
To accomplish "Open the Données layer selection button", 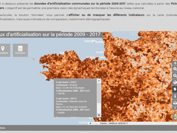I will point(20,50).
